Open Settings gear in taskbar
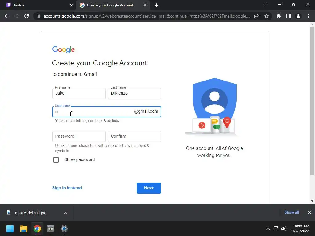Image resolution: width=315 pixels, height=236 pixels. pyautogui.click(x=64, y=229)
